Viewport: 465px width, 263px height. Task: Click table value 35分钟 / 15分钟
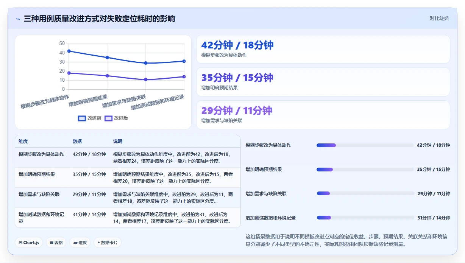click(x=89, y=174)
